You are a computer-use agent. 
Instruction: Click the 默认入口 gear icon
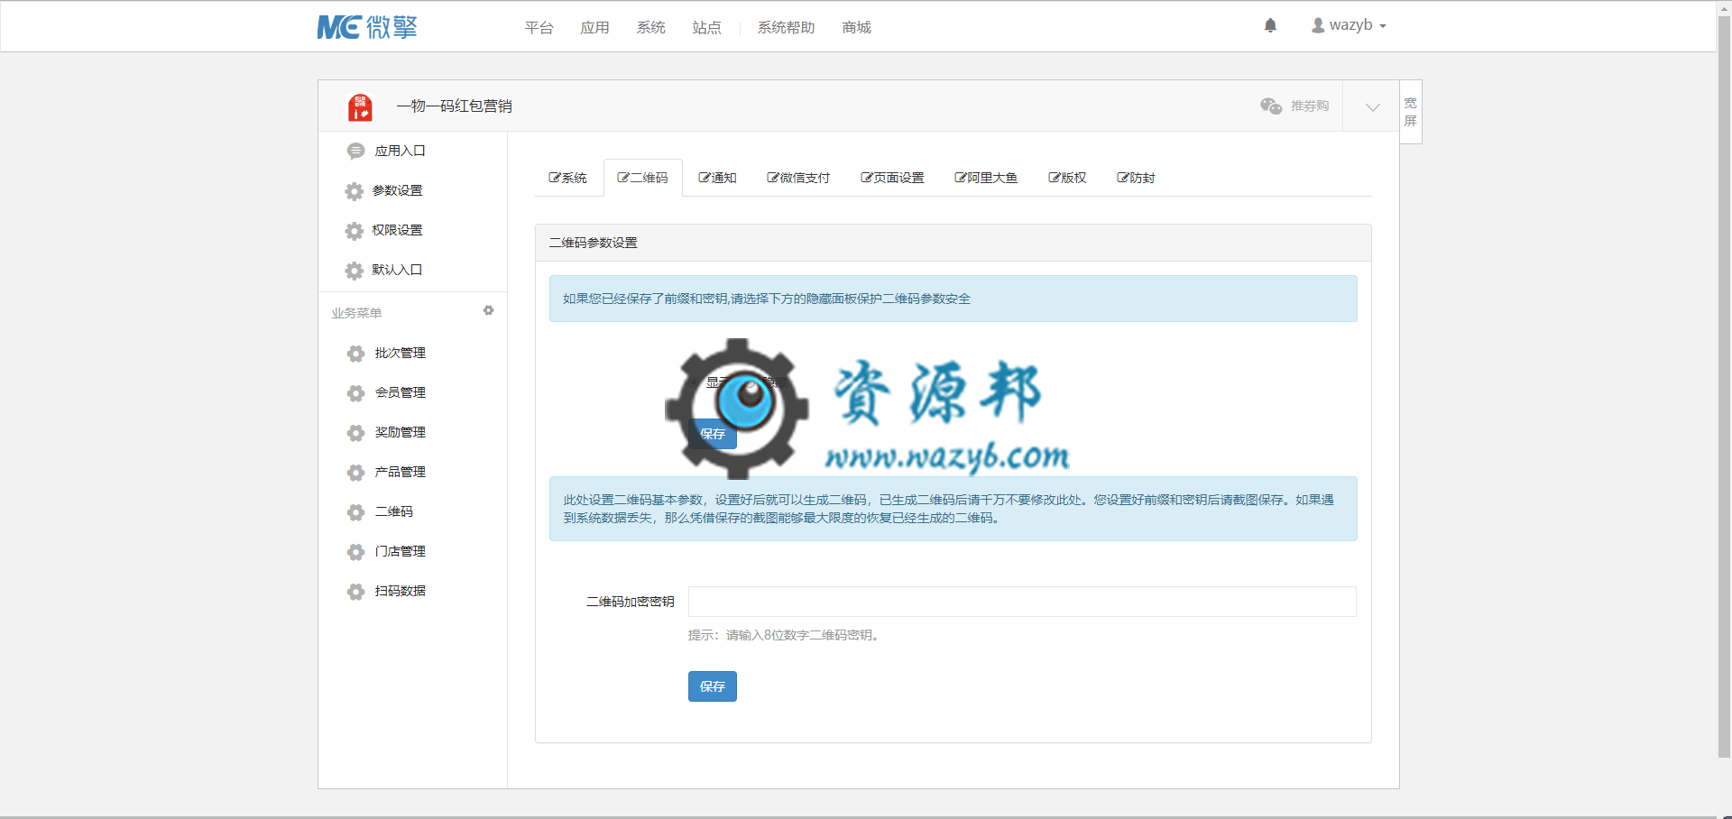click(355, 271)
